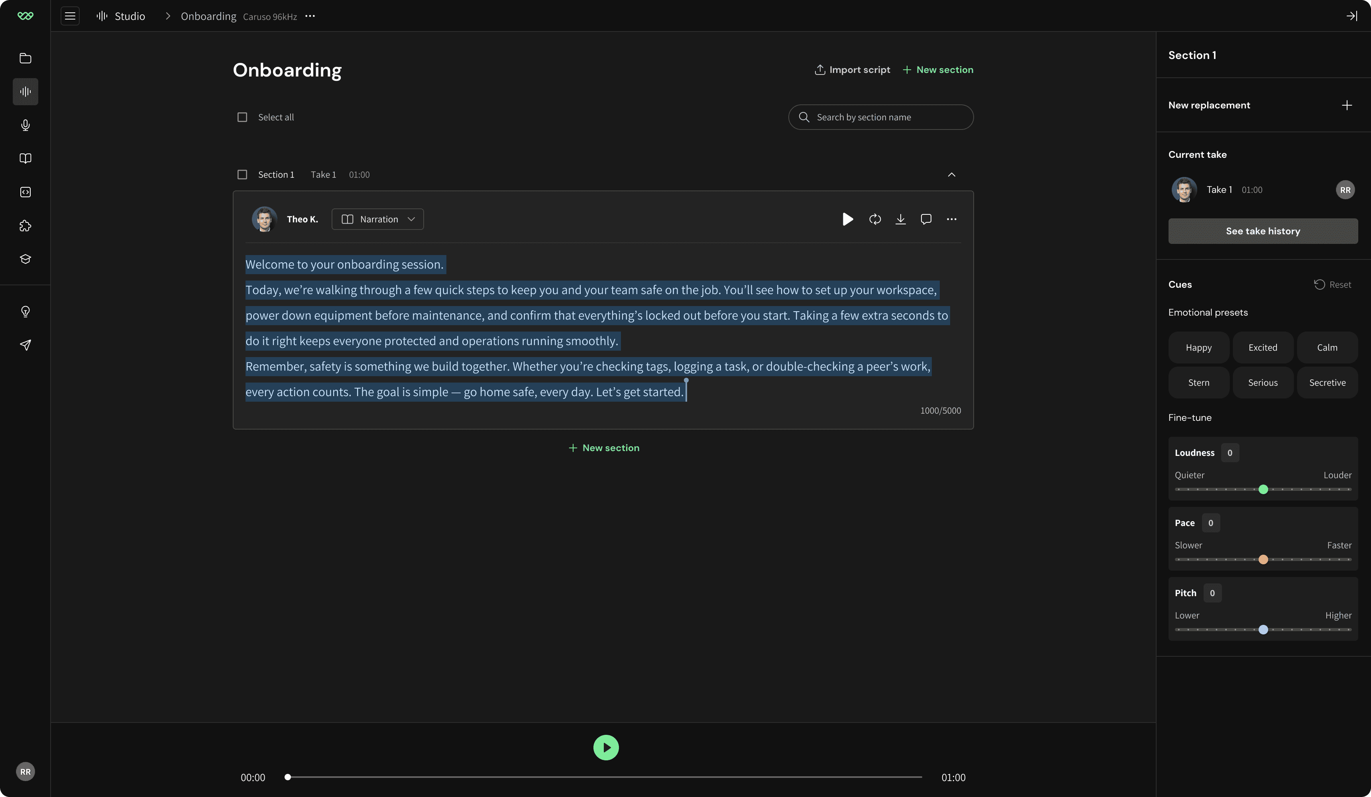Open the section comments icon
1371x797 pixels.
point(926,219)
